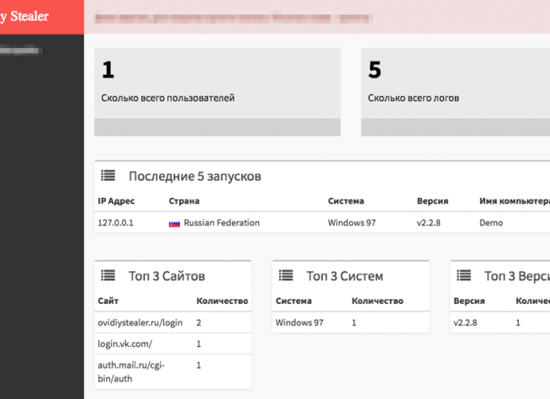Click the Топ 3 Сайтов heading
The height and width of the screenshot is (399, 550).
(x=167, y=276)
